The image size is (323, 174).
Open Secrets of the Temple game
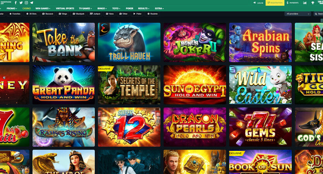[129, 84]
